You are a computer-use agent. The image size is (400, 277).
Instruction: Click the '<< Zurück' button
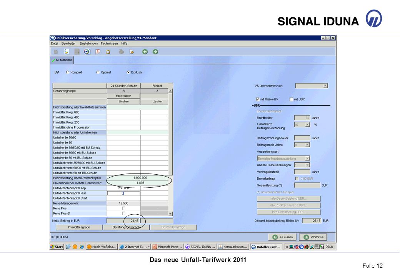[x=282, y=237]
